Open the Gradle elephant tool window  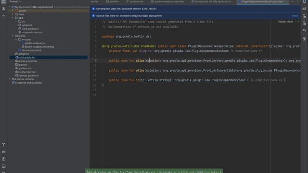click(x=304, y=9)
